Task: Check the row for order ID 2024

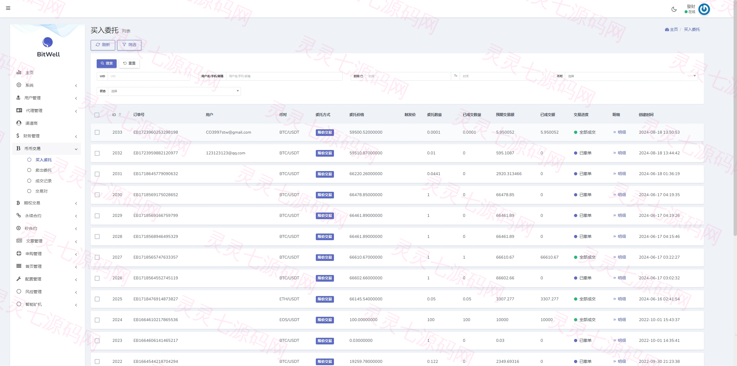Action: pyautogui.click(x=97, y=320)
